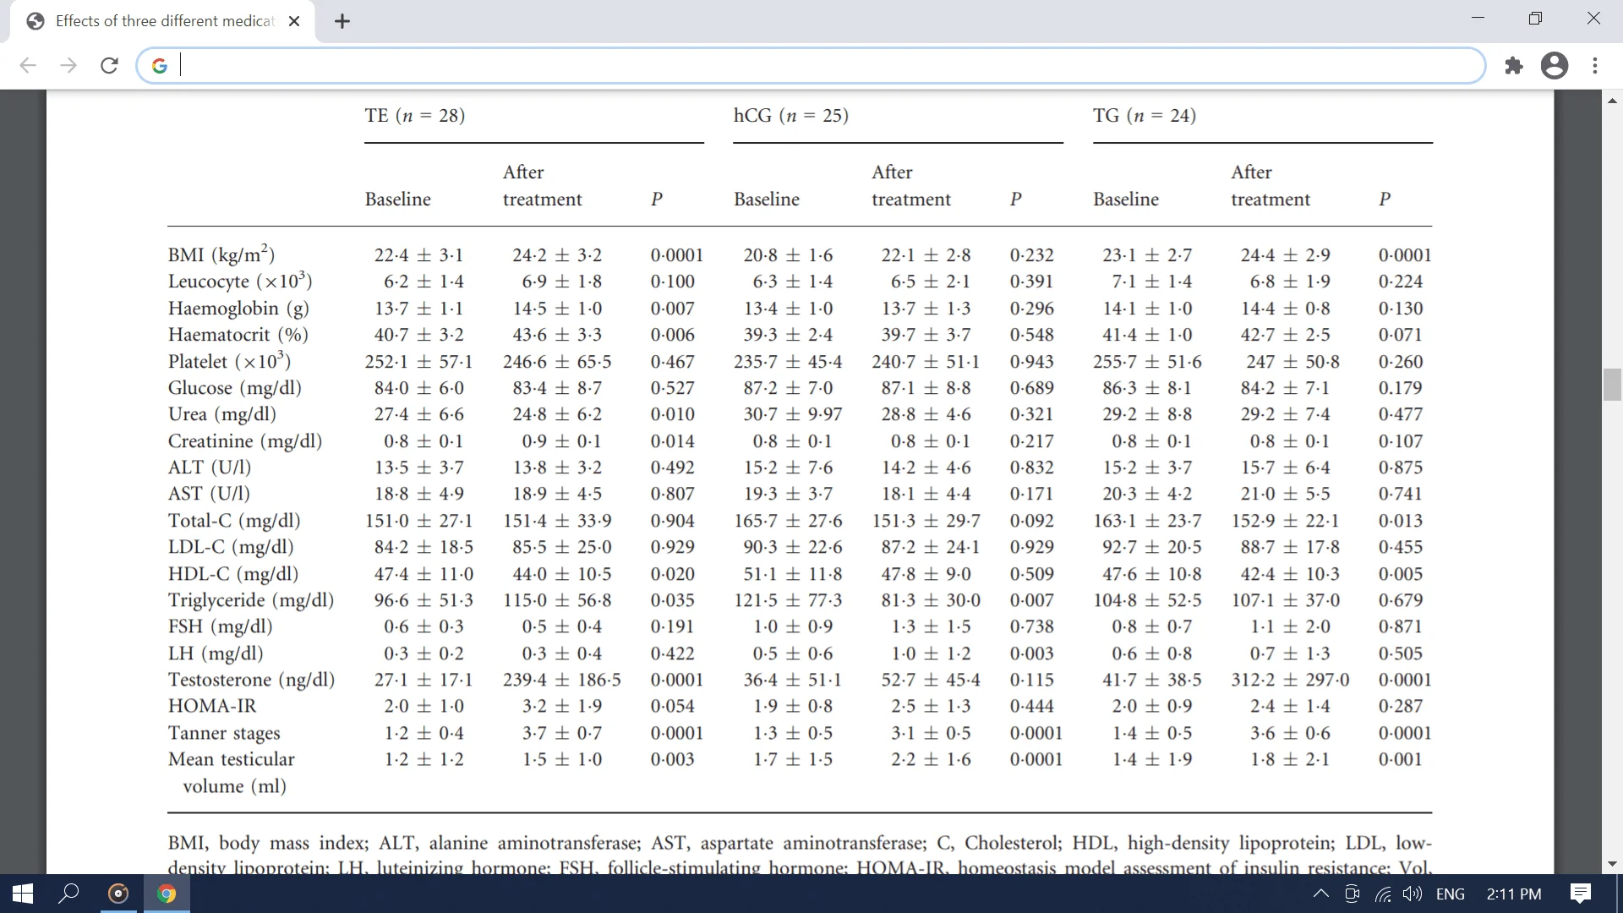Open the Wi-Fi network icon

(x=1383, y=894)
